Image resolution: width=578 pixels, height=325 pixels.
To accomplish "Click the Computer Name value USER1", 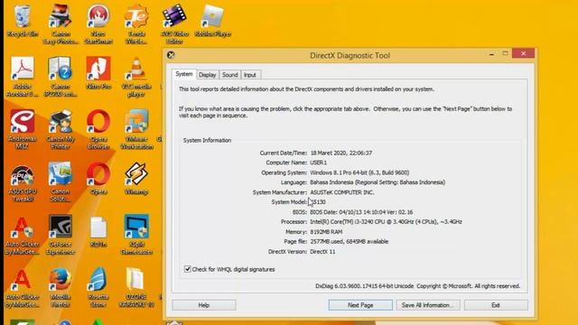I will 319,162.
